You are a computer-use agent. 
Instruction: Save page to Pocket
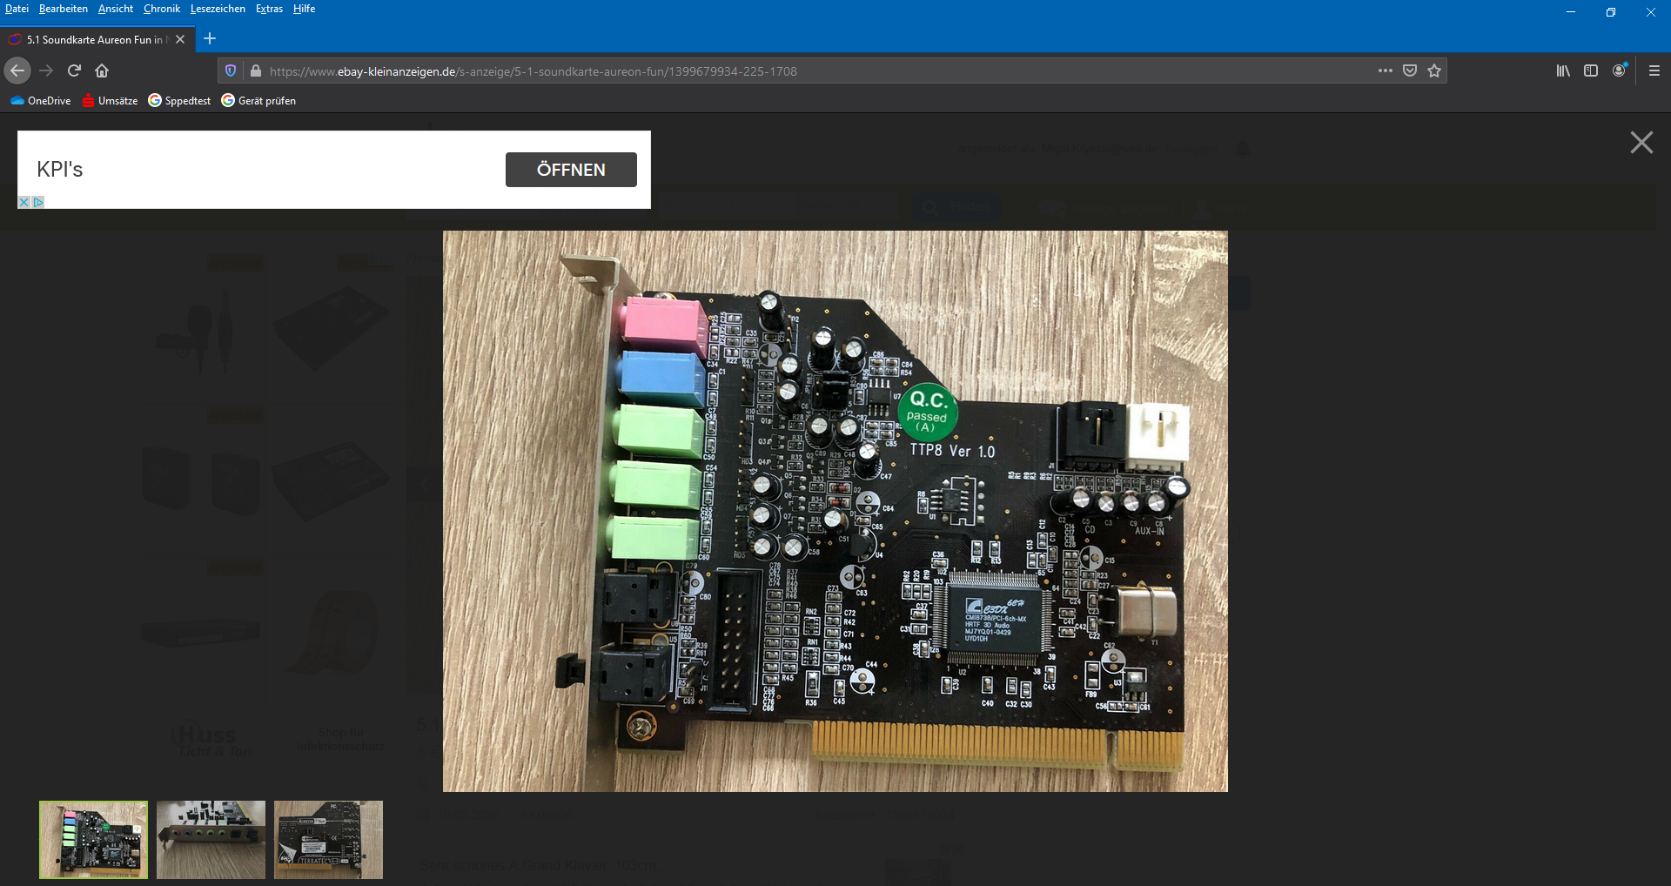1410,70
